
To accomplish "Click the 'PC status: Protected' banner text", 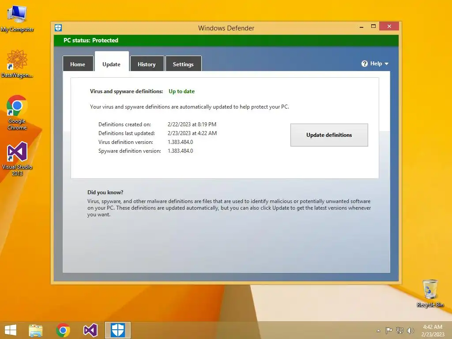I will pos(91,40).
